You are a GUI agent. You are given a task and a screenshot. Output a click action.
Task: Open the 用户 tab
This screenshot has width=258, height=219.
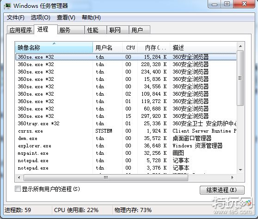point(140,30)
